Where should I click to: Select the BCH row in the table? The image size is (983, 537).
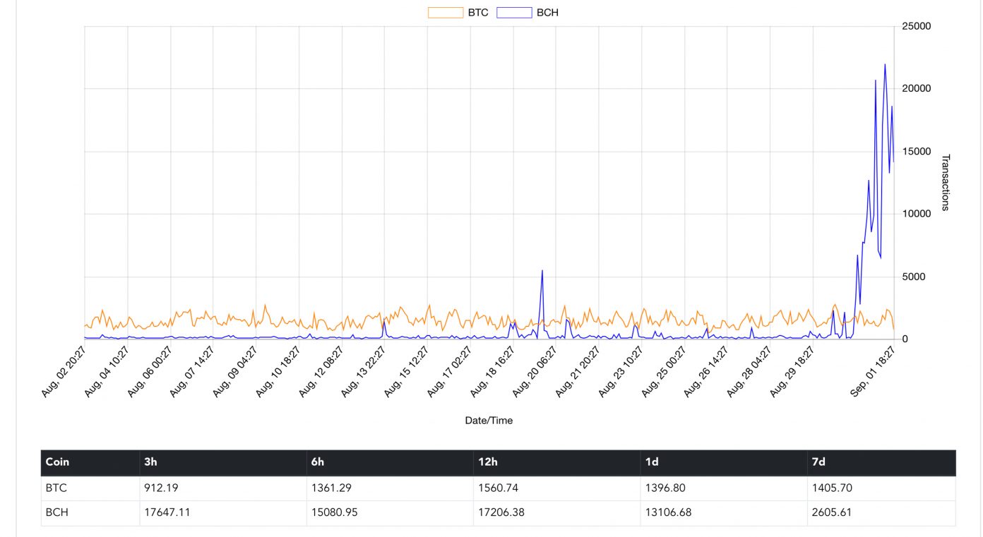coord(54,512)
